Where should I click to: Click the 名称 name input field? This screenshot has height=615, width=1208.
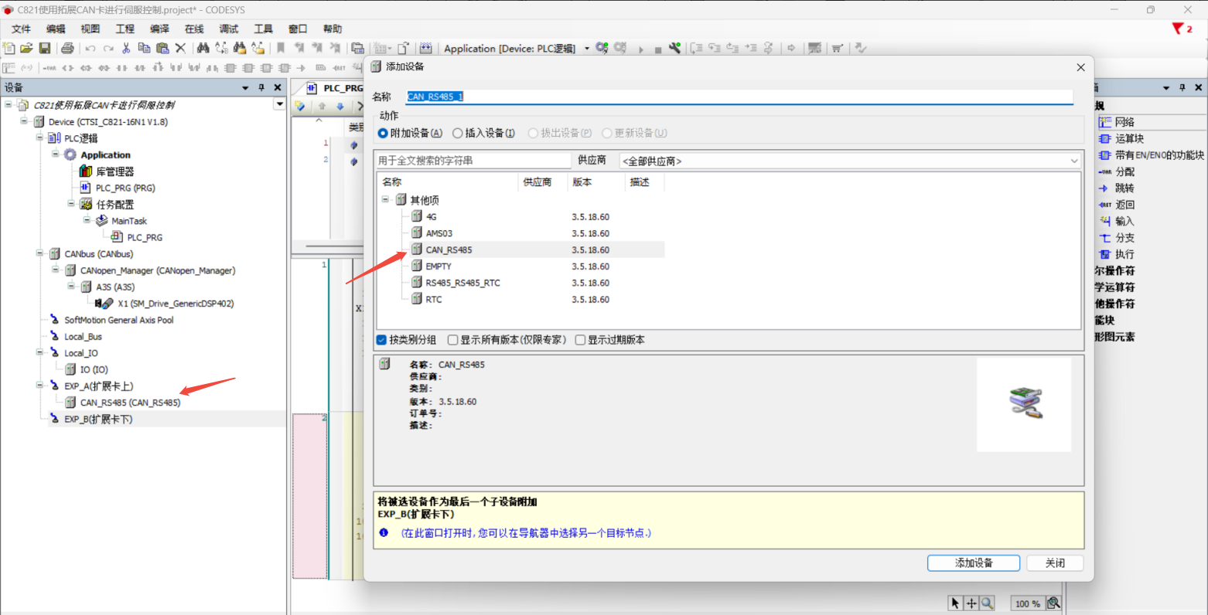point(739,97)
